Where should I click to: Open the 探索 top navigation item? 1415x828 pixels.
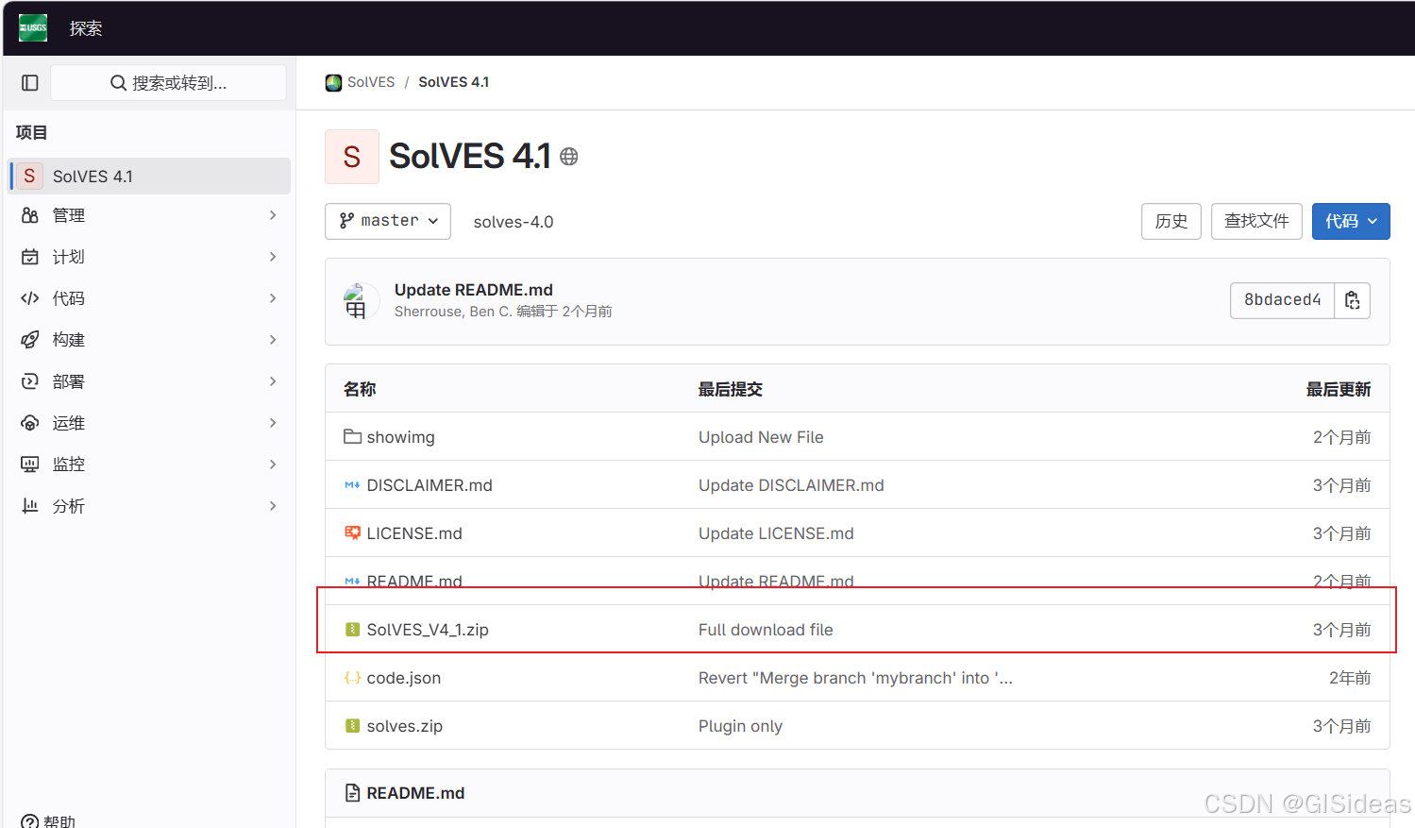click(x=86, y=28)
